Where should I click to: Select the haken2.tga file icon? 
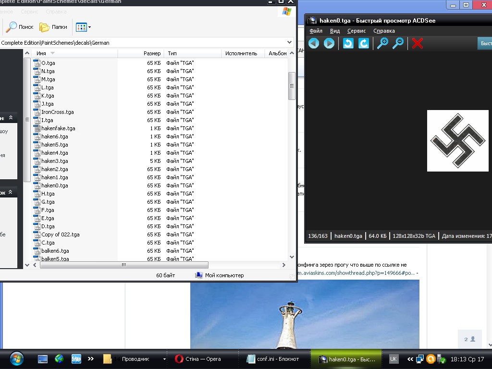37,169
